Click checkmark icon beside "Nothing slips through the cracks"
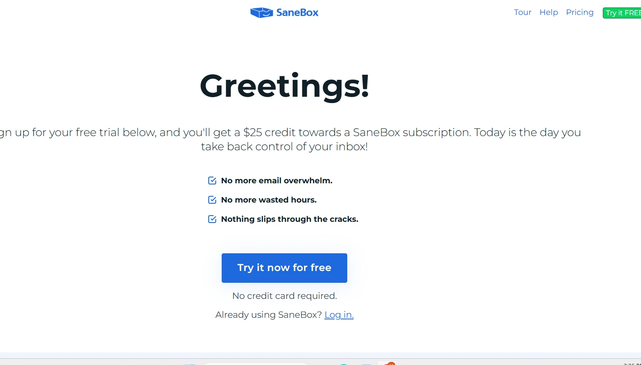Image resolution: width=641 pixels, height=365 pixels. tap(212, 219)
